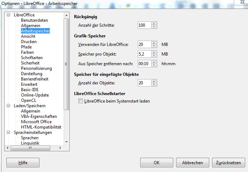Open the HTML-Kompatibilität page
The height and width of the screenshot is (172, 248).
(x=41, y=127)
